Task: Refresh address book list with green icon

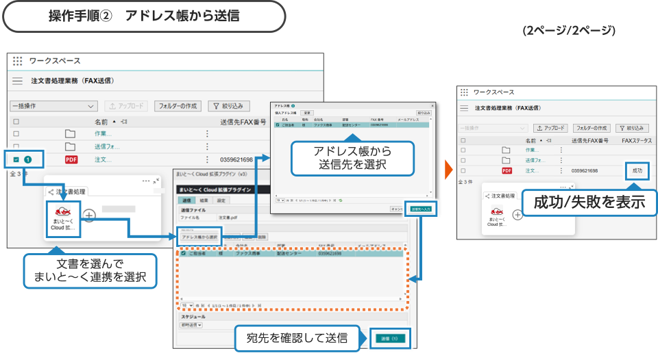Action: [x=341, y=200]
